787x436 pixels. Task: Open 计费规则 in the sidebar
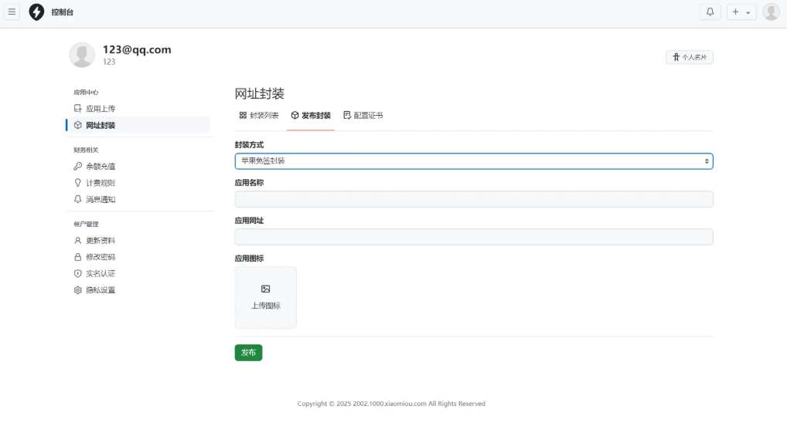(x=100, y=183)
